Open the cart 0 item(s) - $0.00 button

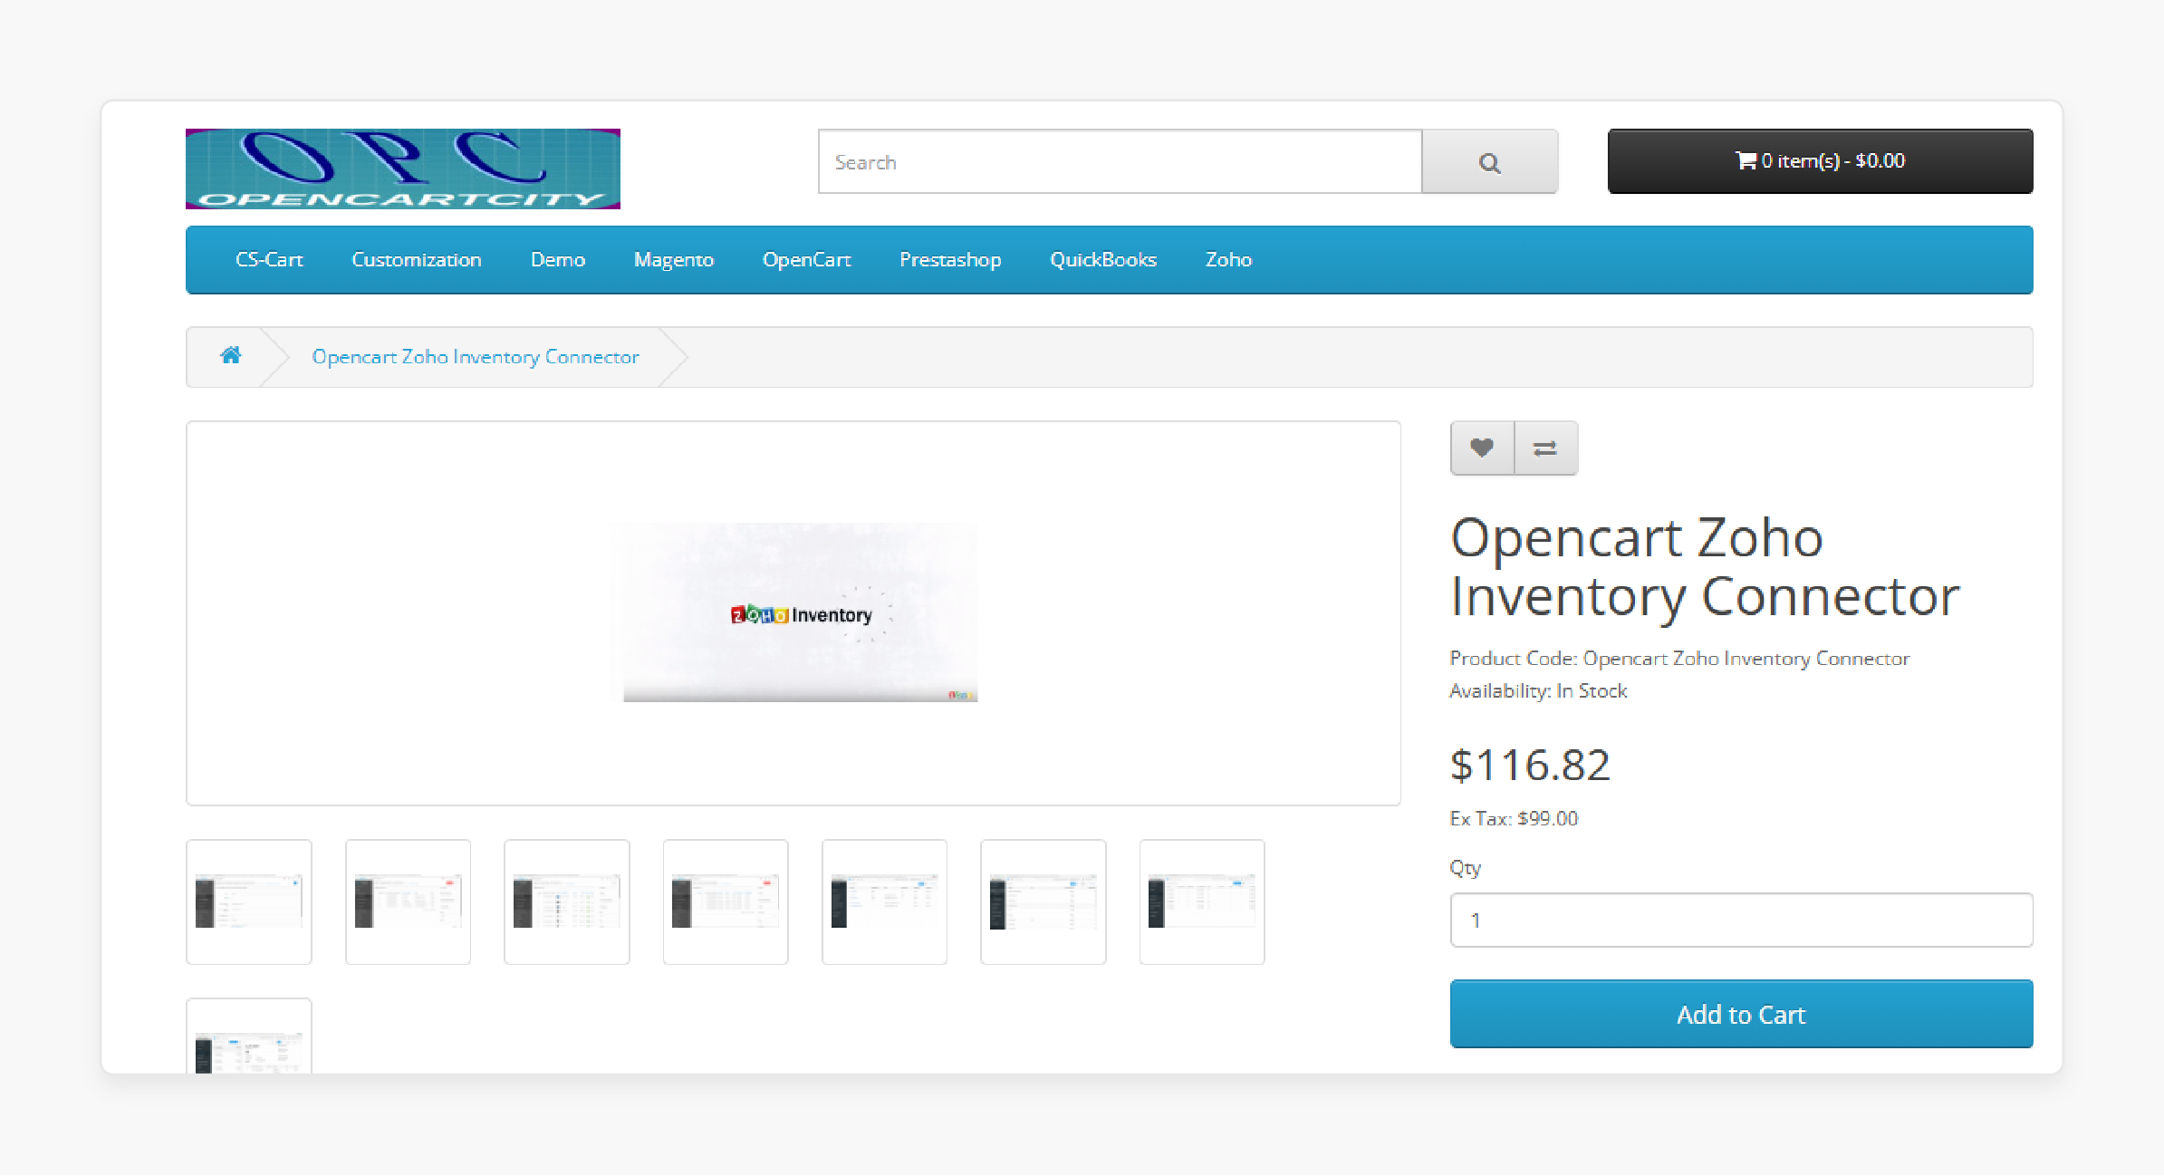1820,161
